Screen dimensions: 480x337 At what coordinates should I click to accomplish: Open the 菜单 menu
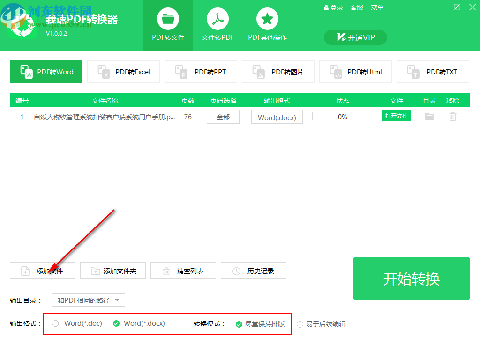tap(377, 7)
